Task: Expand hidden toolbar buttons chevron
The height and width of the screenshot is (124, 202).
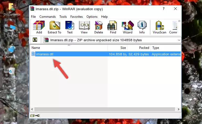Action: tap(179, 21)
